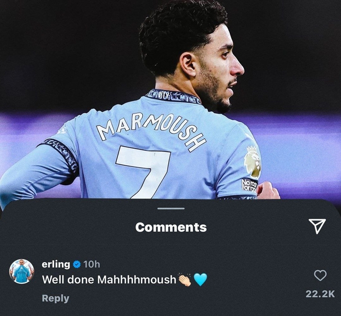Click the CITY text on the jersey collar
Image resolution: width=341 pixels, height=316 pixels.
pyautogui.click(x=162, y=95)
